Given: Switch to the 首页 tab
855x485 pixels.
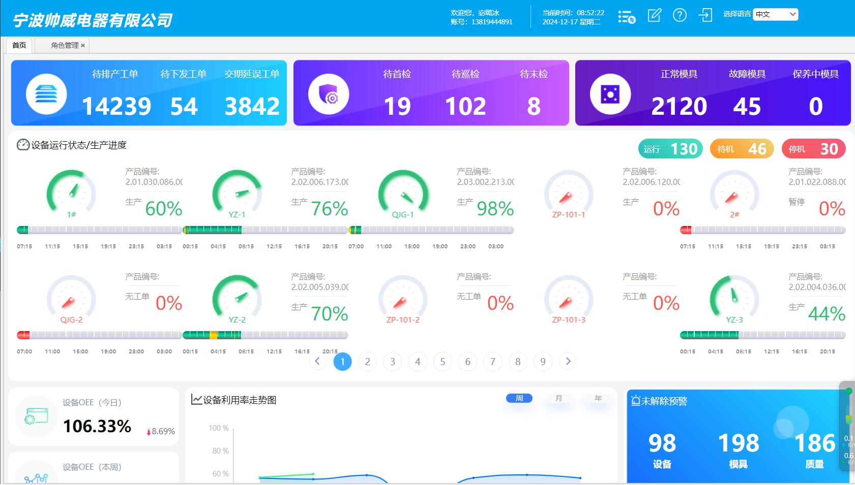Looking at the screenshot, I should 19,45.
